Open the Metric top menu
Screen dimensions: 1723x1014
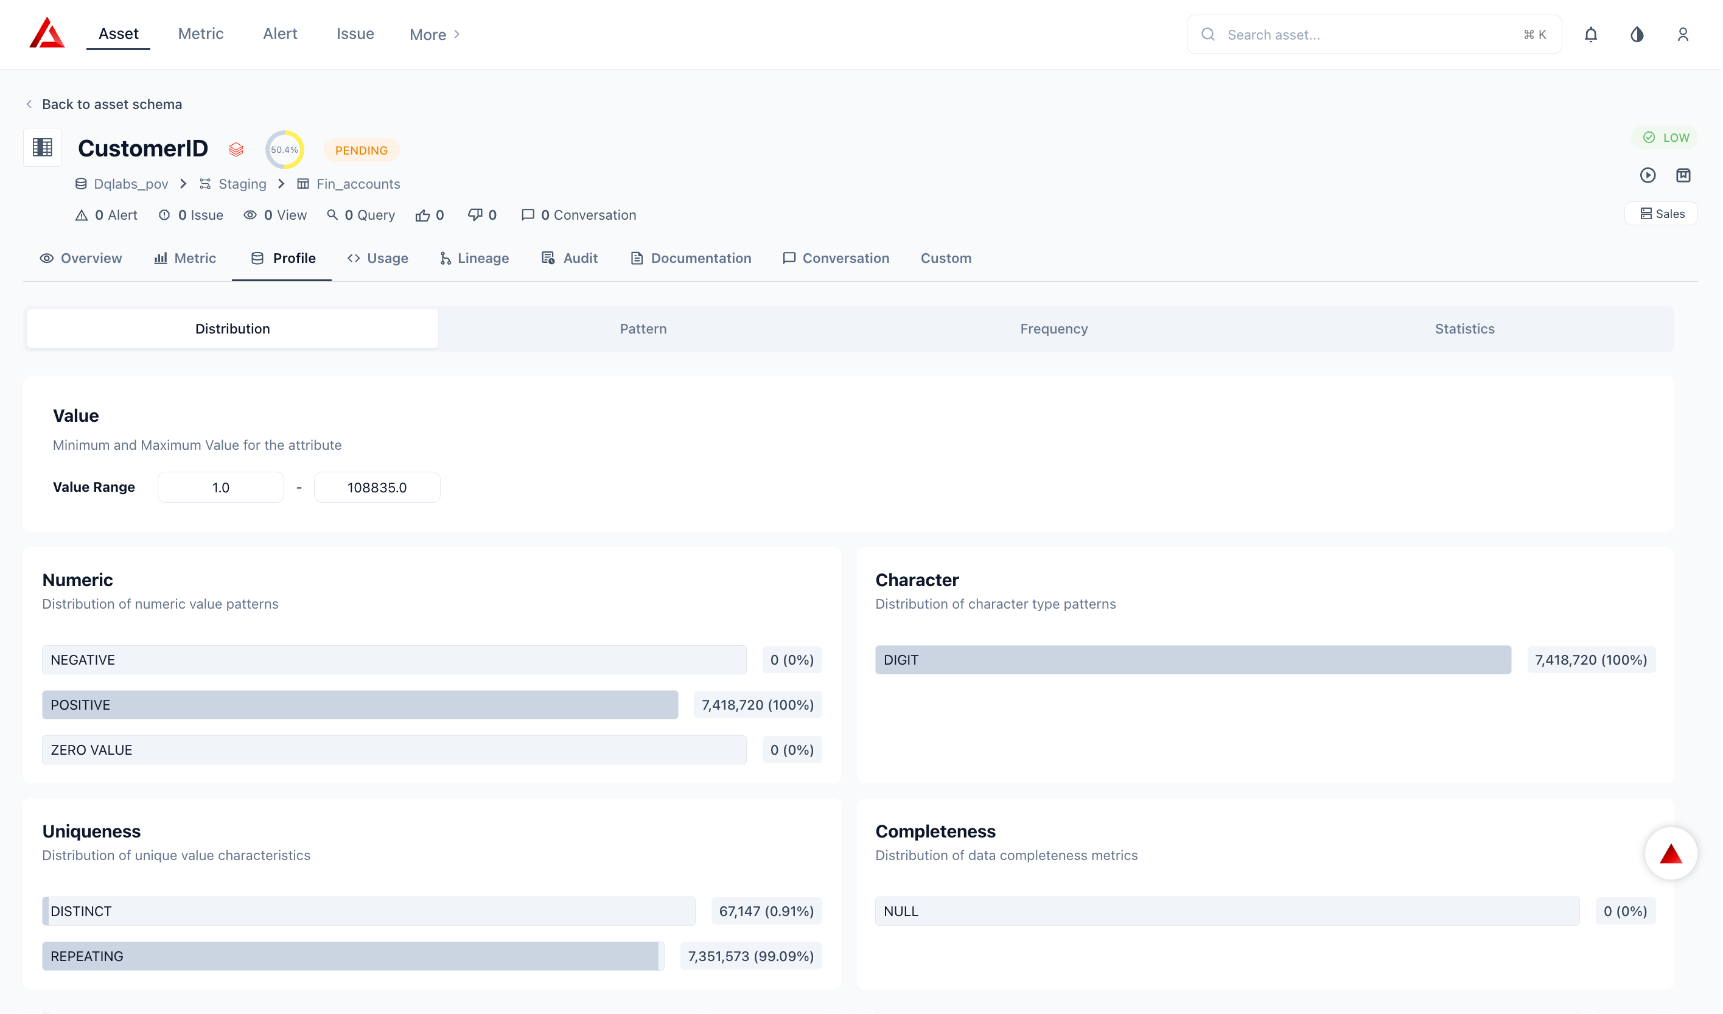(201, 33)
